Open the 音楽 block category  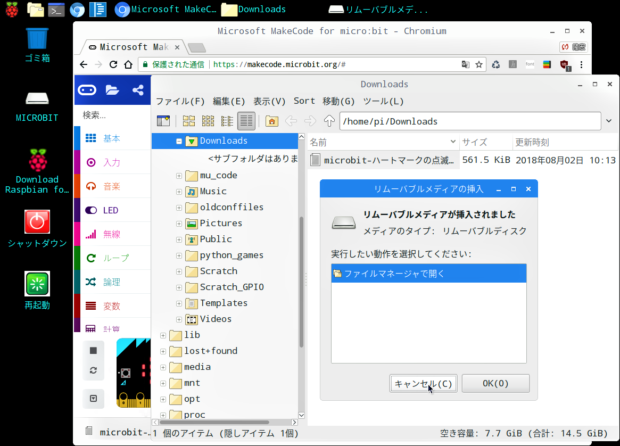[113, 186]
